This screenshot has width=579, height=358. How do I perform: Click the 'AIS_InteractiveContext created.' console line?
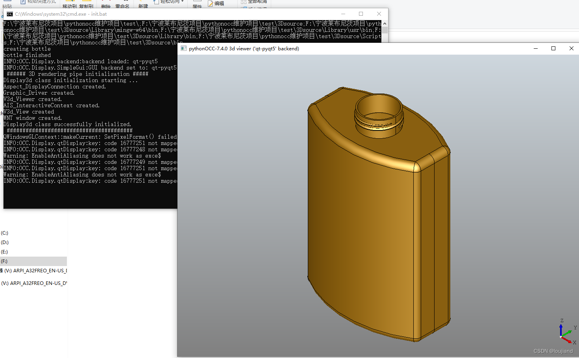click(x=52, y=105)
